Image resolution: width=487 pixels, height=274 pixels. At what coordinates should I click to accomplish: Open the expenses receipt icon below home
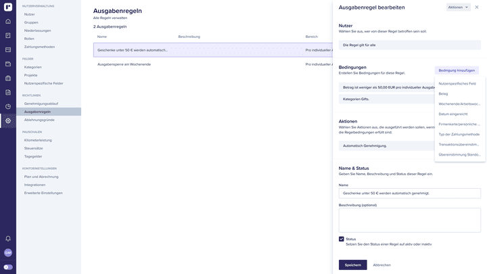coord(8,35)
